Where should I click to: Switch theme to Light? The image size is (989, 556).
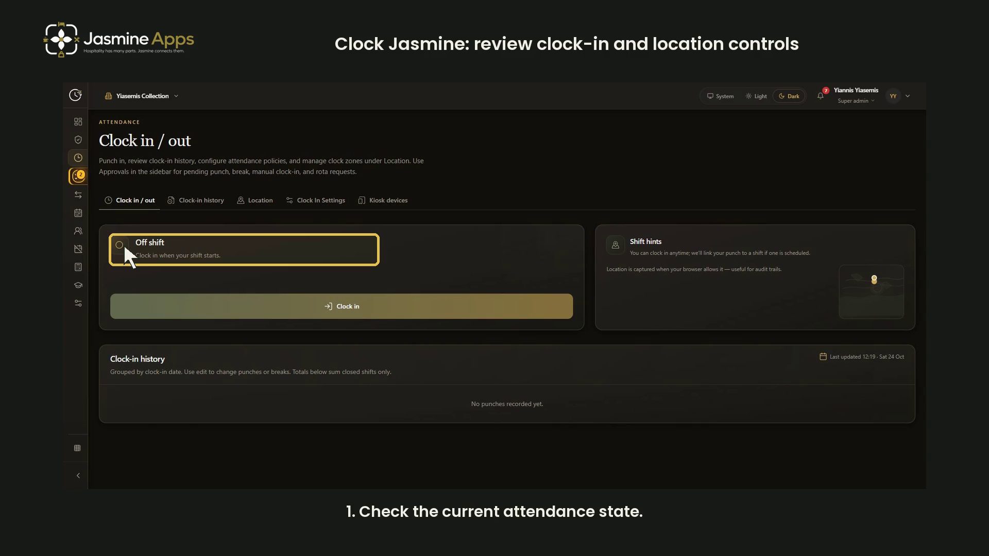click(756, 96)
